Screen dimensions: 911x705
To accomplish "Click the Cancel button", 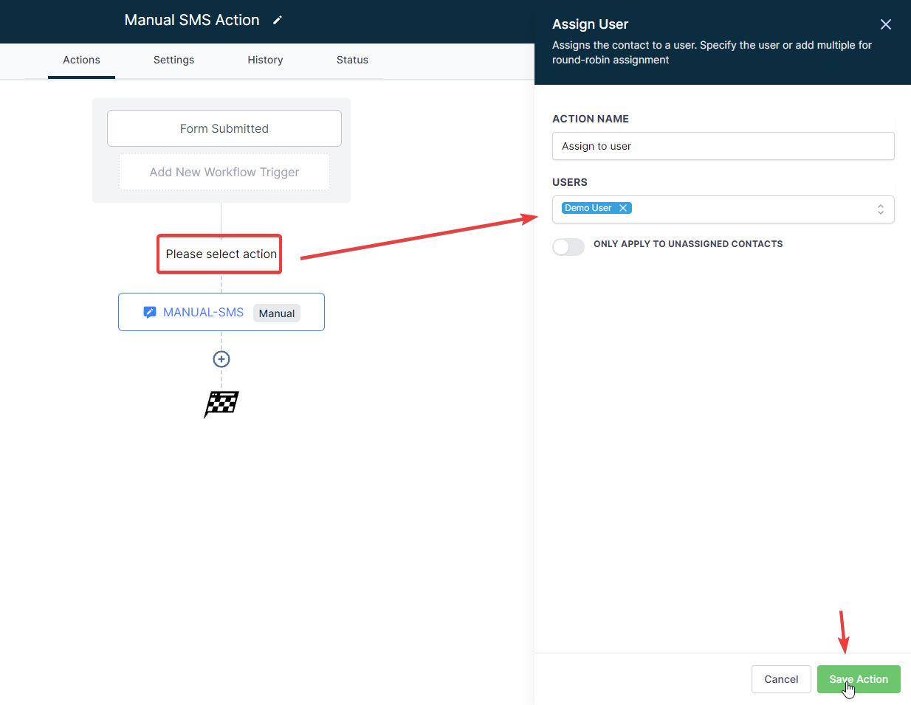I will [781, 679].
